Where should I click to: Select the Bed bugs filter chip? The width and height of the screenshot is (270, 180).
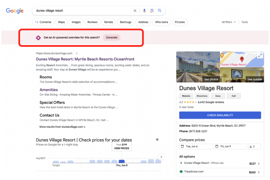point(125,22)
